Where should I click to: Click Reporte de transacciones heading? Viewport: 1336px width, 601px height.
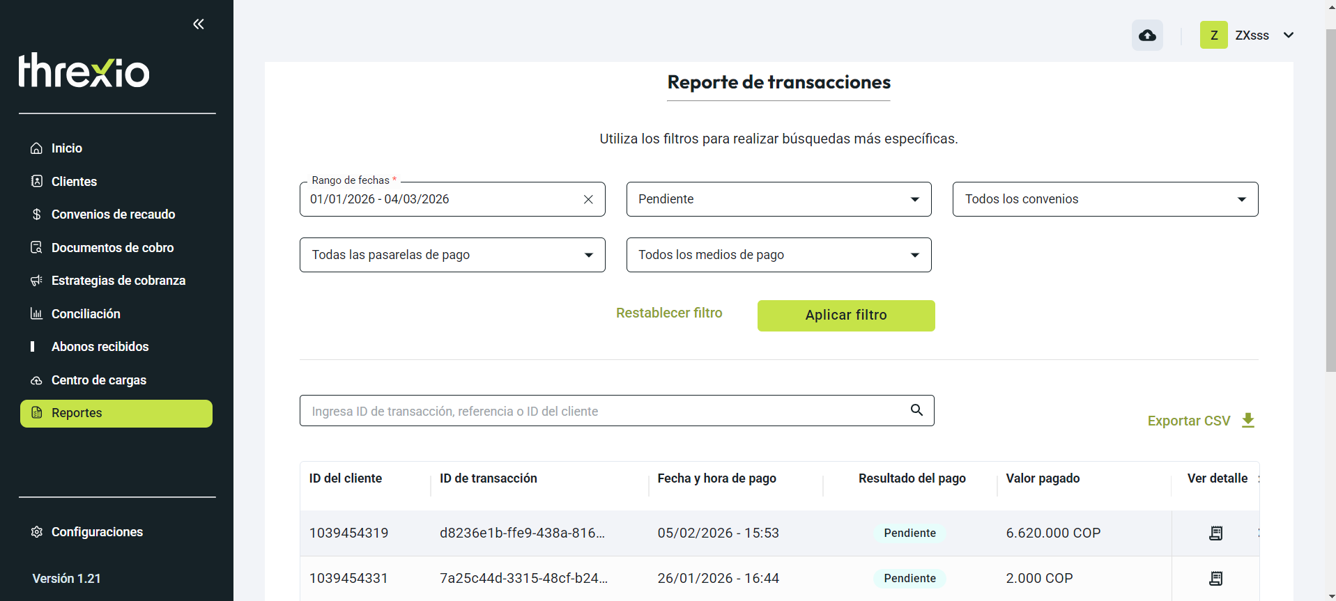(778, 82)
